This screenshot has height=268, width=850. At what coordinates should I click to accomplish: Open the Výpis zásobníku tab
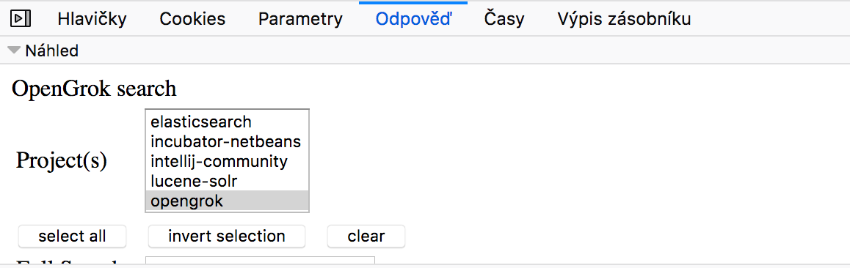[624, 20]
